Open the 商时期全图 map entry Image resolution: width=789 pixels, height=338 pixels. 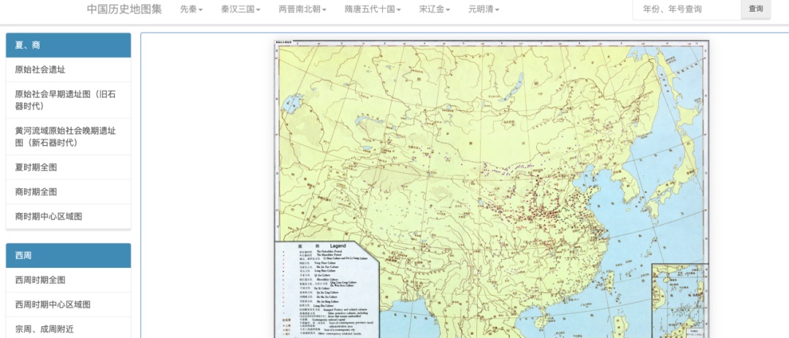[x=69, y=192]
